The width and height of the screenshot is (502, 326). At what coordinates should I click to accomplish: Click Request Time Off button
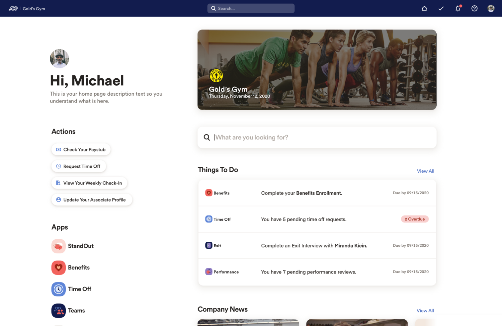tap(79, 166)
